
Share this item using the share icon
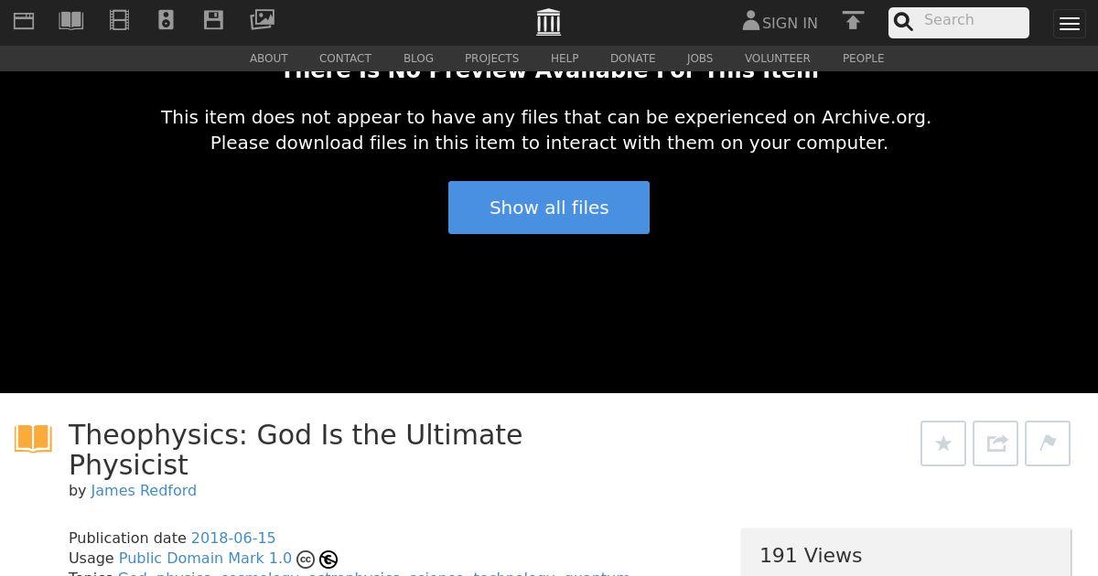click(996, 443)
